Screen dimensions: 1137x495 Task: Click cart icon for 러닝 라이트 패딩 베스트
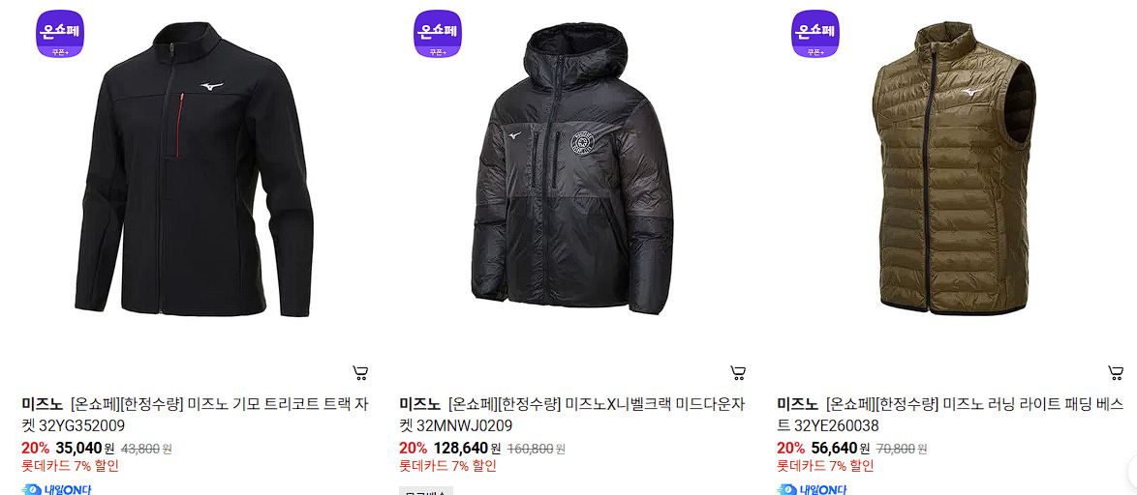(x=1116, y=373)
